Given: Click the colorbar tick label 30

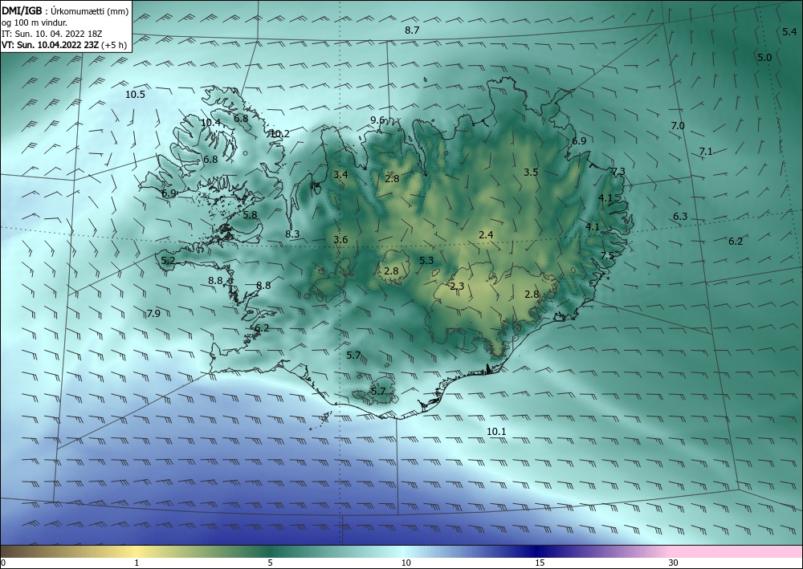Looking at the screenshot, I should click(x=674, y=563).
